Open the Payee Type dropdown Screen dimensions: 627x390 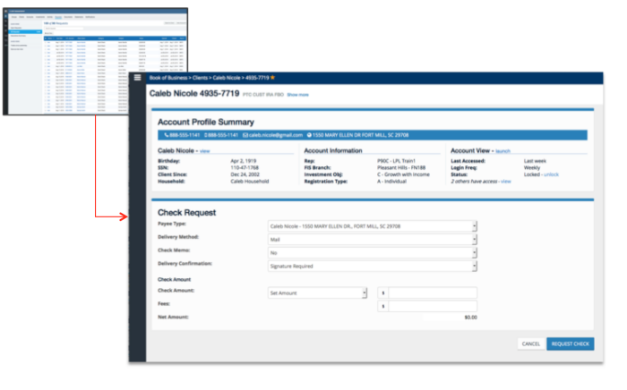click(x=373, y=226)
